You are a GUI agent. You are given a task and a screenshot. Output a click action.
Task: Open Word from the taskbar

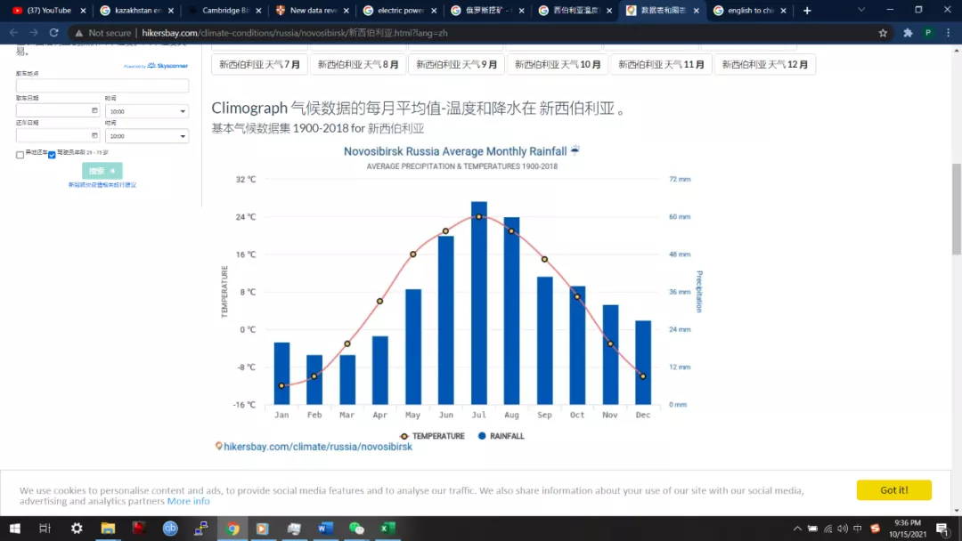click(x=325, y=529)
